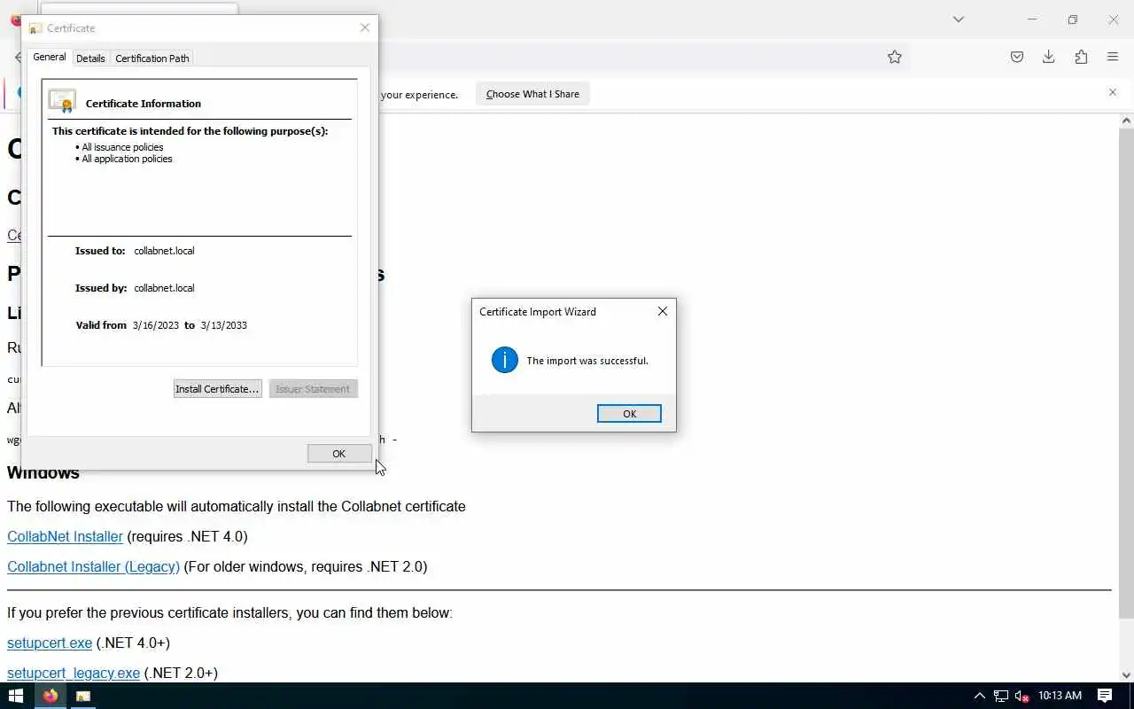This screenshot has width=1134, height=709.
Task: Open the Collabnet Installer (Legacy) link
Action: (93, 566)
